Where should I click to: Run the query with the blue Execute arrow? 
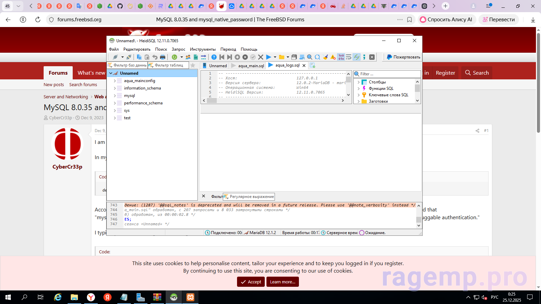(268, 57)
